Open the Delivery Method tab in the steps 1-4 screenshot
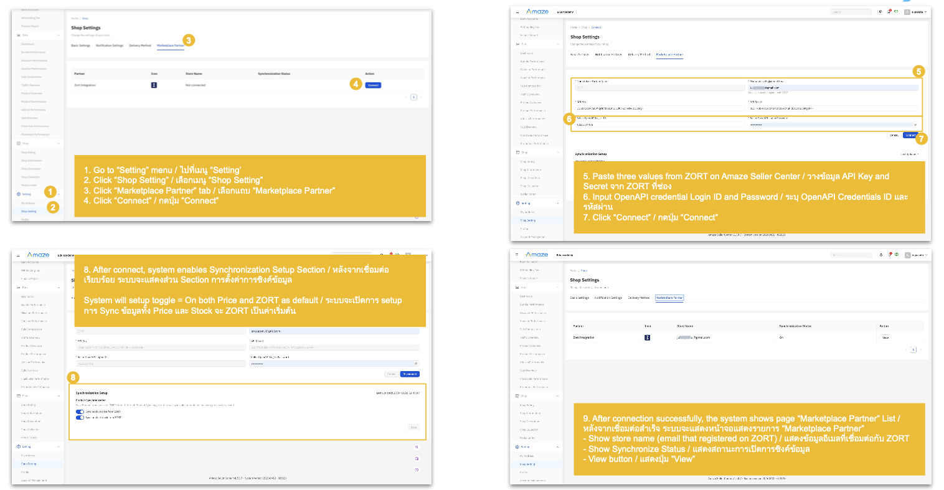 click(140, 45)
